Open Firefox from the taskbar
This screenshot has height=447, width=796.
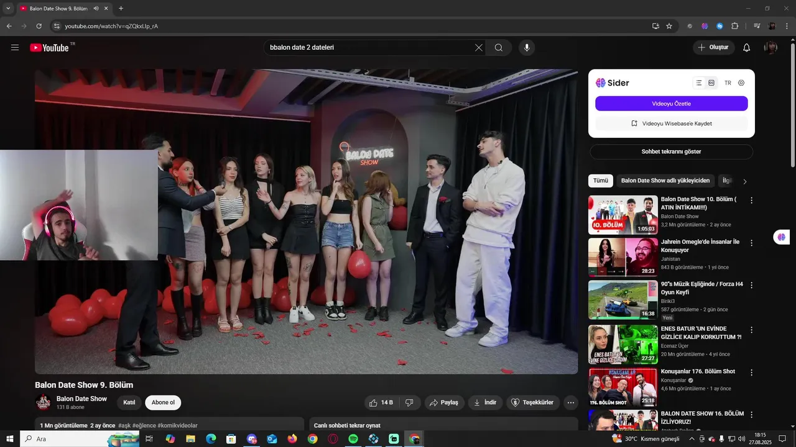(x=292, y=439)
